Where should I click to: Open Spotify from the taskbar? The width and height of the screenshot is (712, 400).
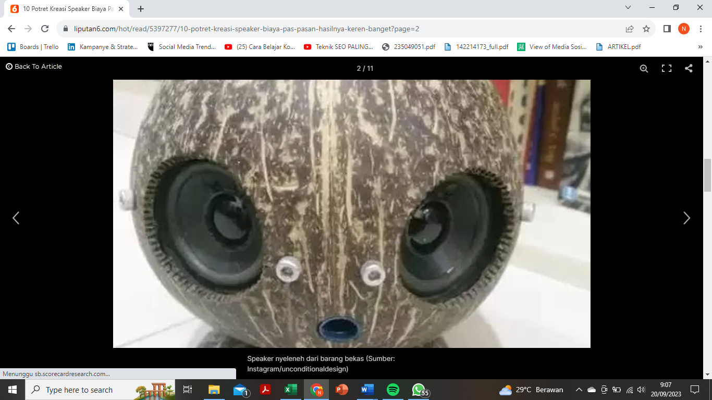tap(393, 390)
